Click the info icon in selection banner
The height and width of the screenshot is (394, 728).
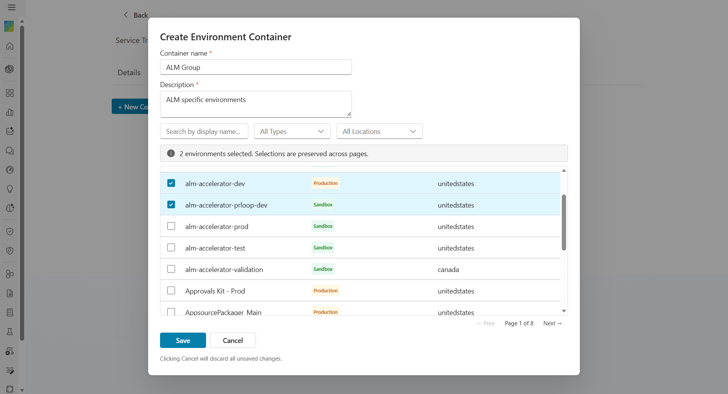(x=171, y=153)
